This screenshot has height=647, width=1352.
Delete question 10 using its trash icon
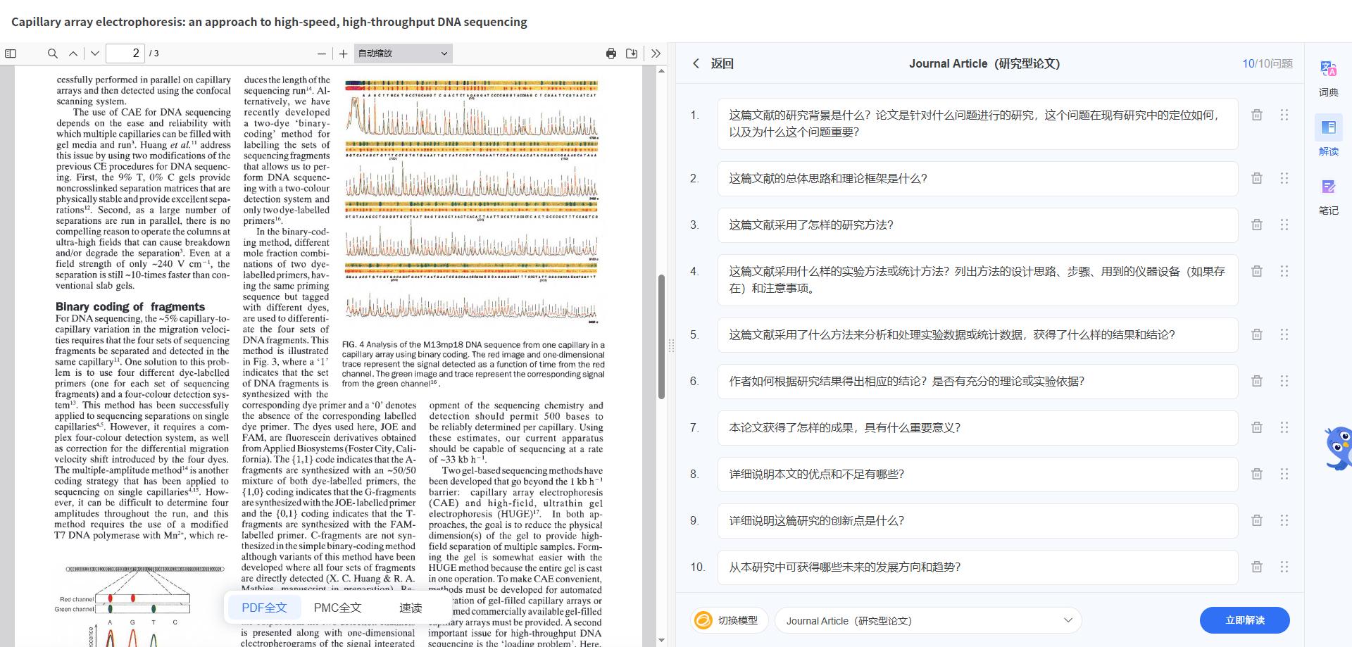pos(1256,567)
